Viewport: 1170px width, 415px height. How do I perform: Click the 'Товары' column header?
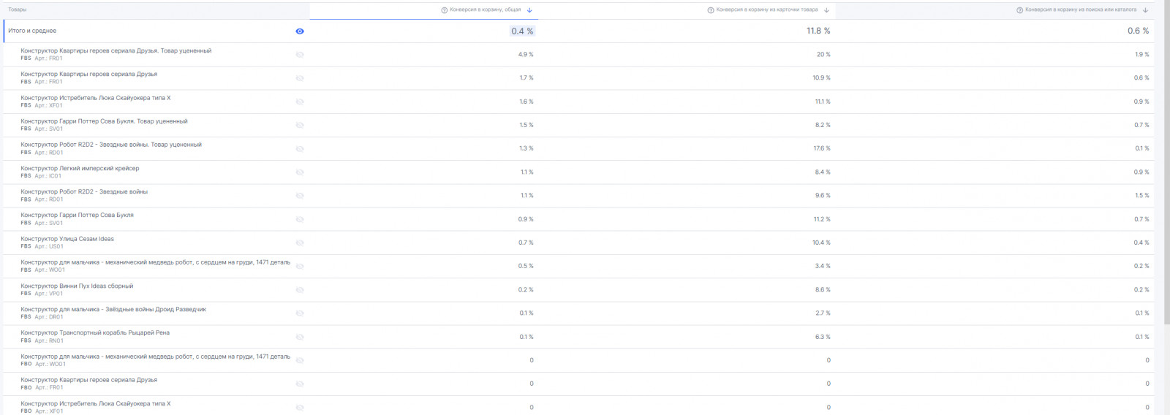[18, 10]
